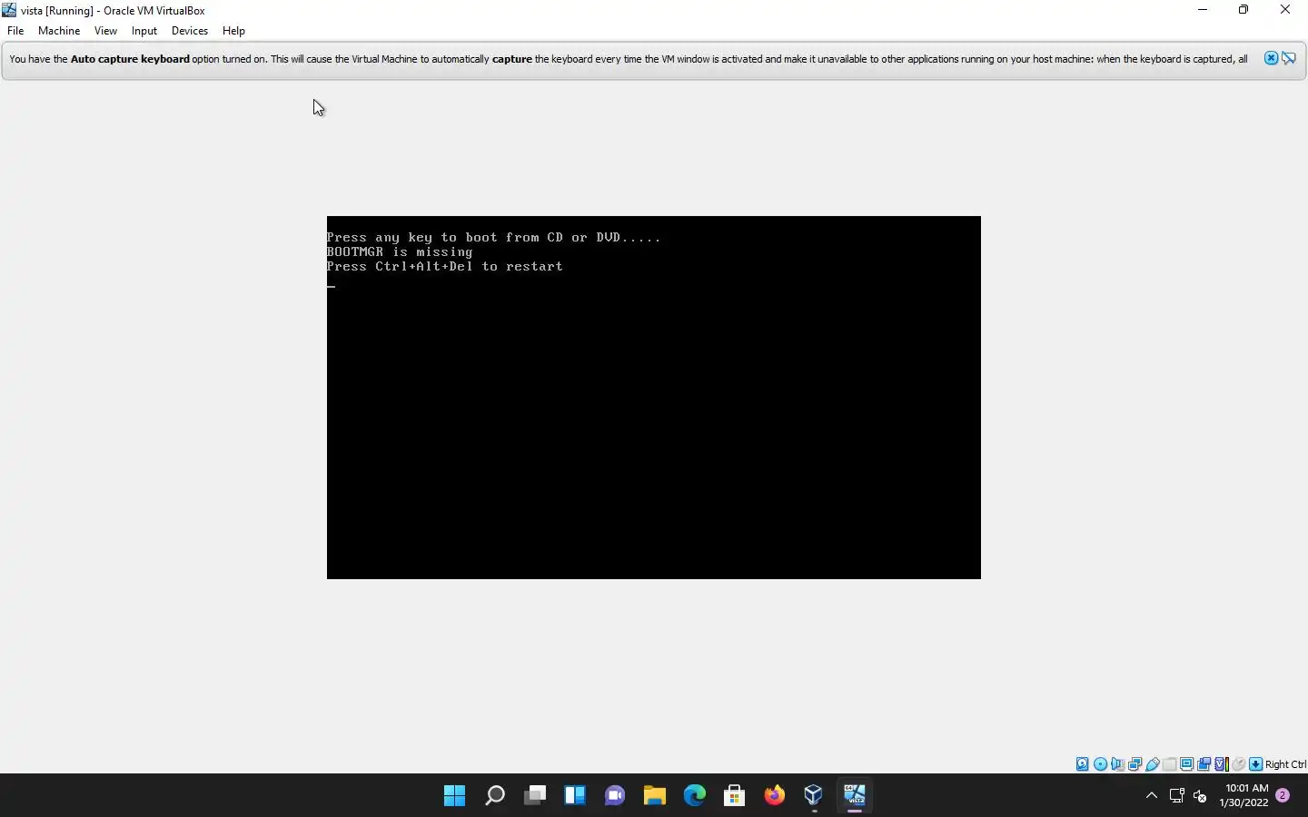1308x817 pixels.
Task: Launch Firefox from the taskbar
Action: [x=774, y=796]
